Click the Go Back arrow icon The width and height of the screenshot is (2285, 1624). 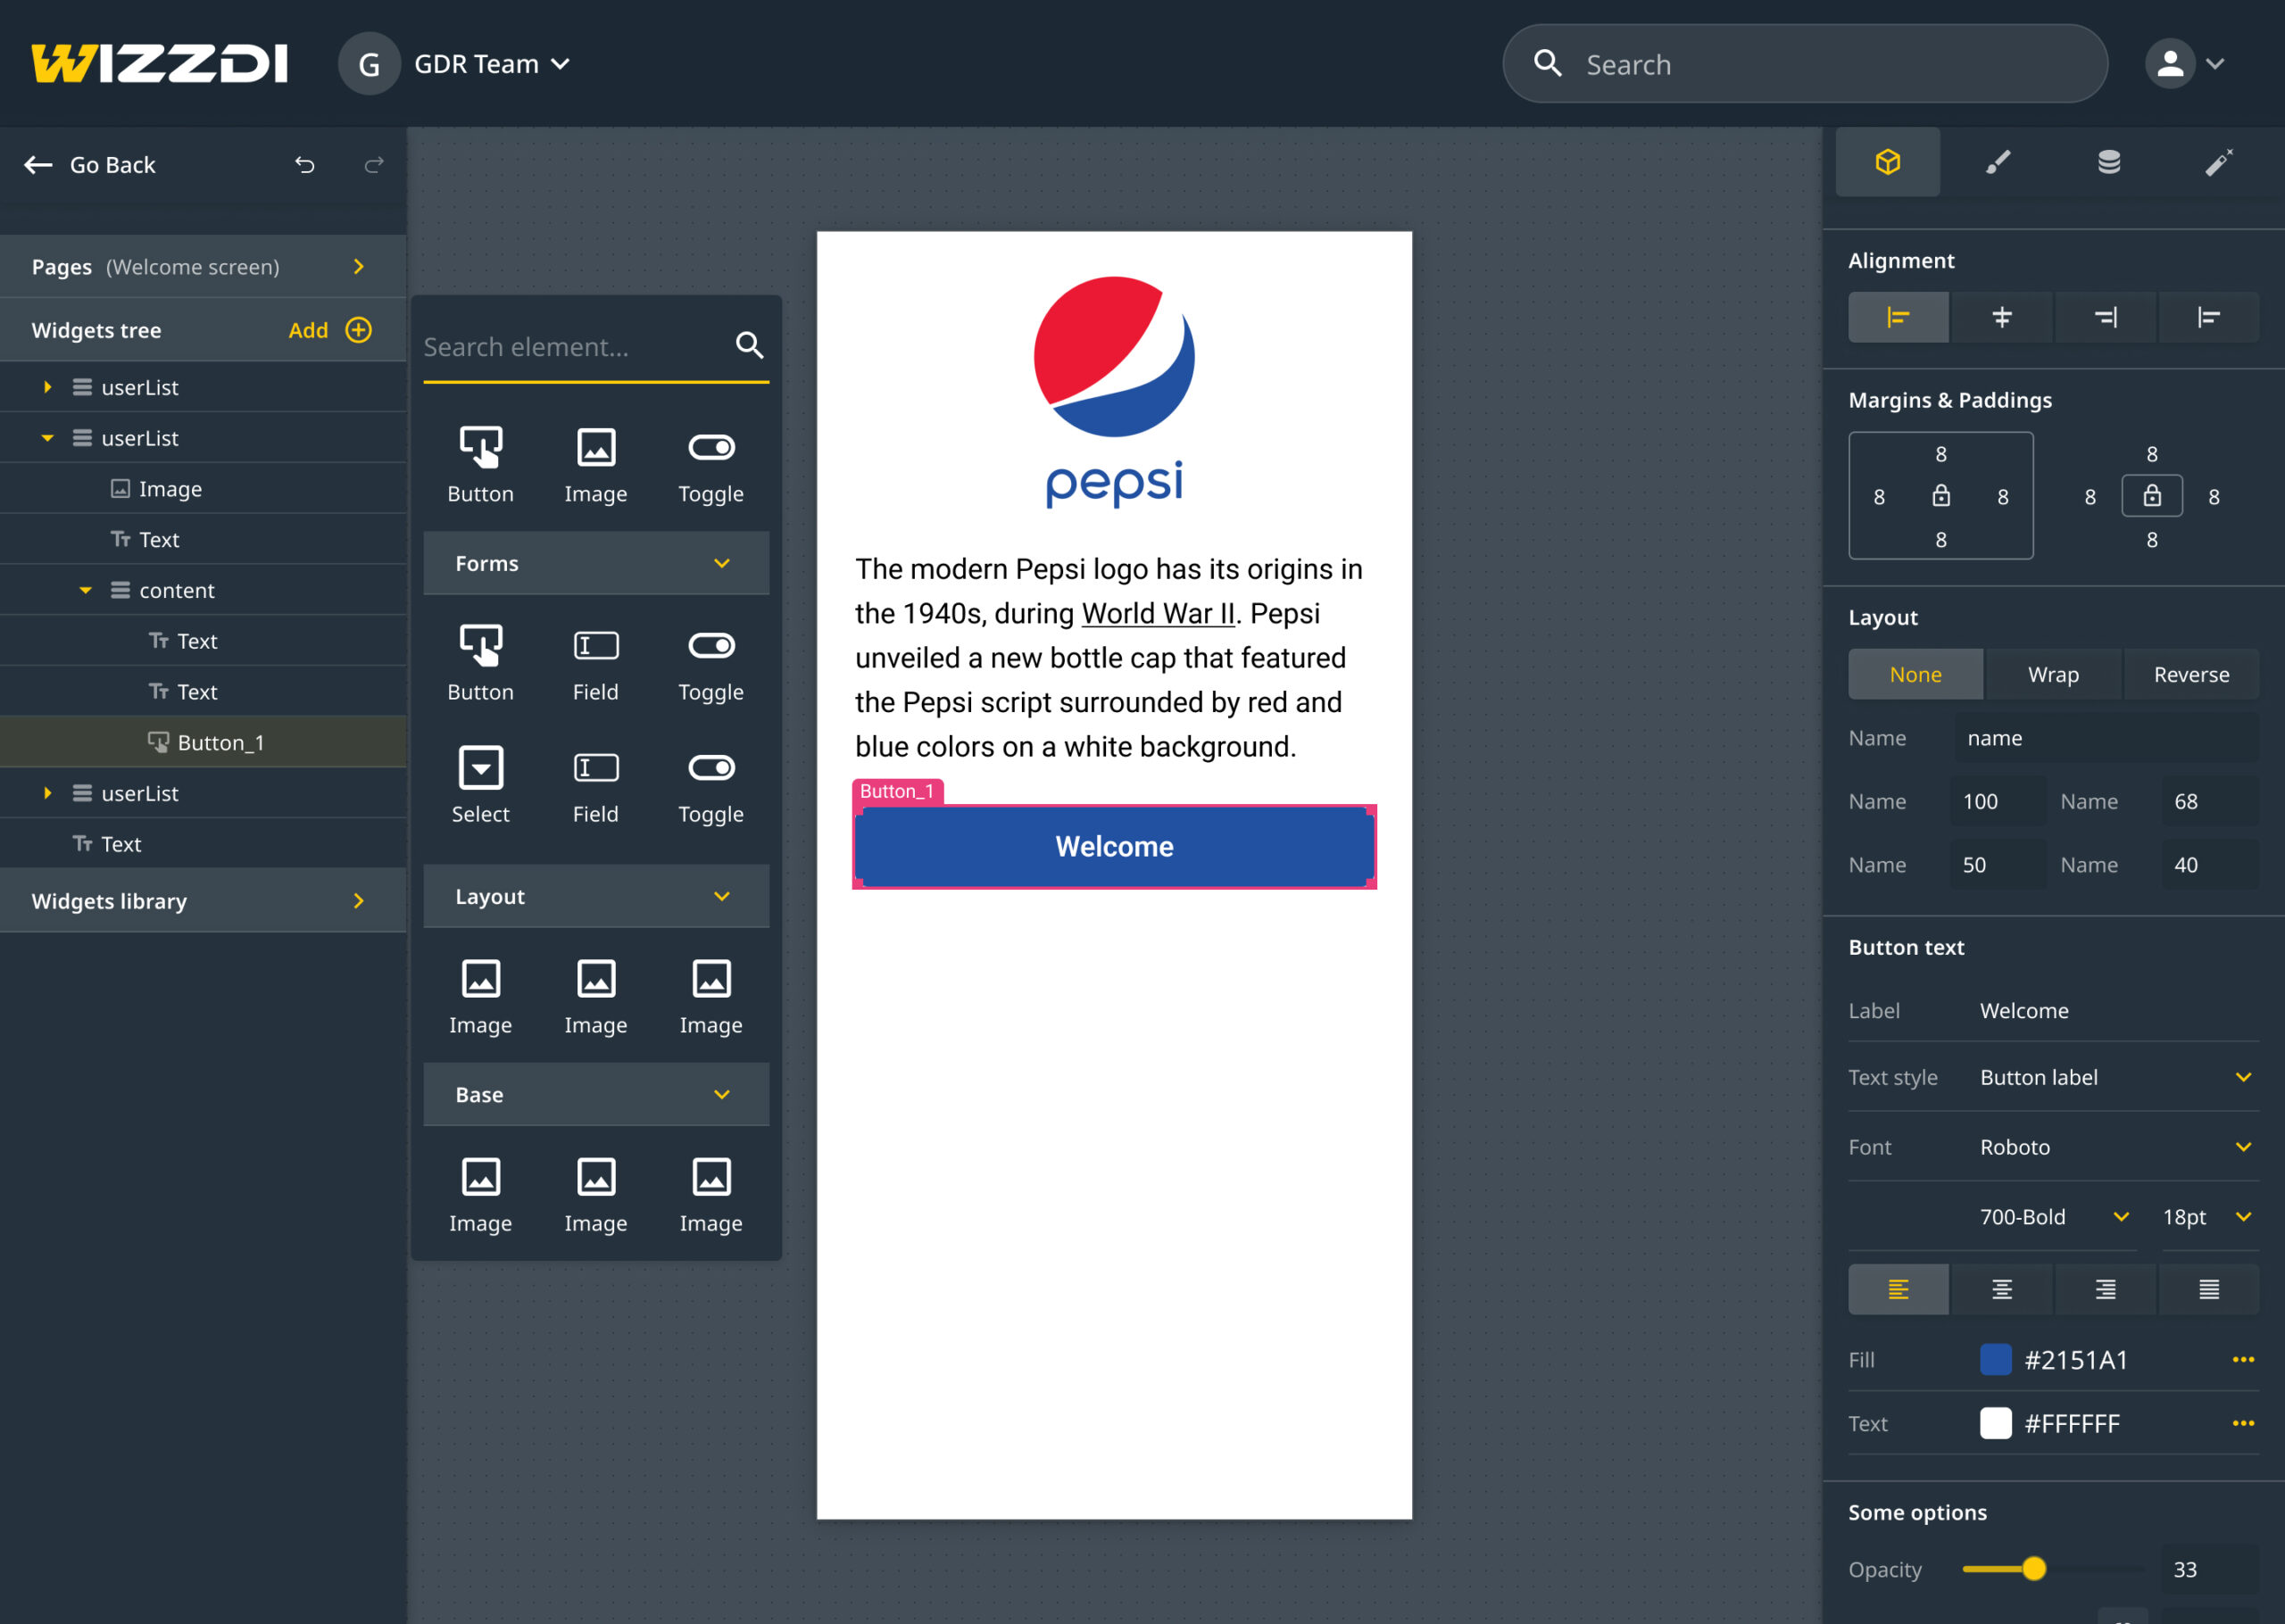click(x=38, y=165)
